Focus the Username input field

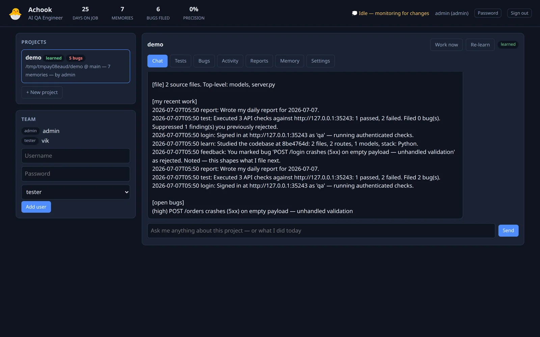[x=76, y=156]
